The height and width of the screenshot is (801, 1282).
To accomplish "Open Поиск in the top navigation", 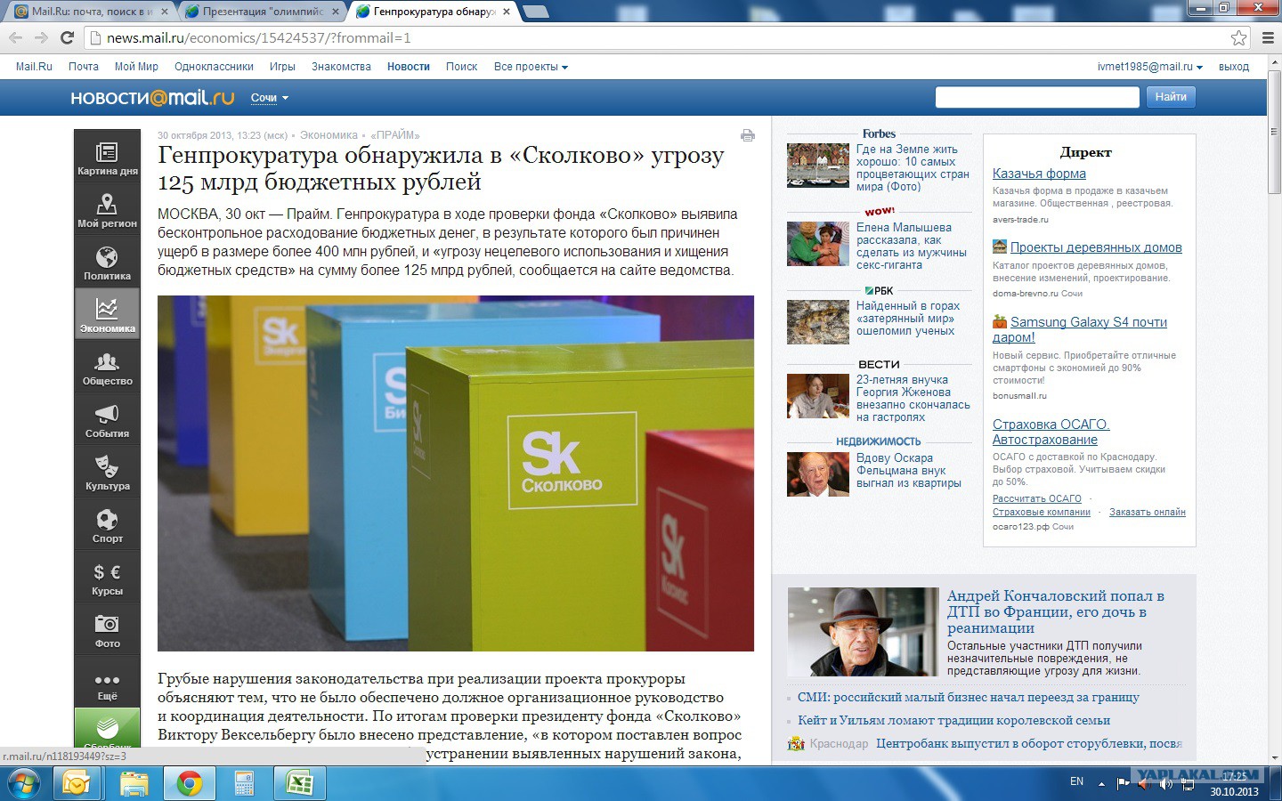I will click(x=461, y=67).
